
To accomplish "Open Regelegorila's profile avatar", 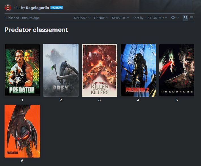I will [8, 8].
